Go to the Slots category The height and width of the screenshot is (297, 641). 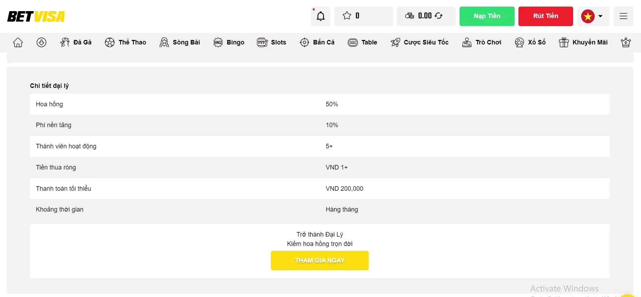pyautogui.click(x=272, y=42)
